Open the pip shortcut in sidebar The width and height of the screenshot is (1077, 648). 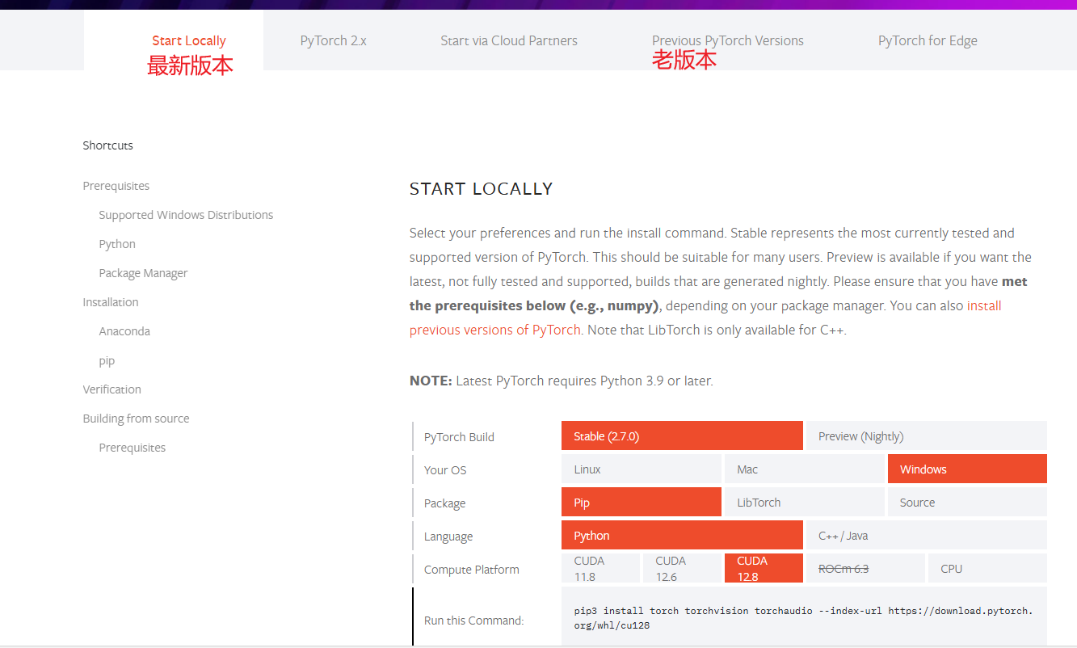point(107,360)
